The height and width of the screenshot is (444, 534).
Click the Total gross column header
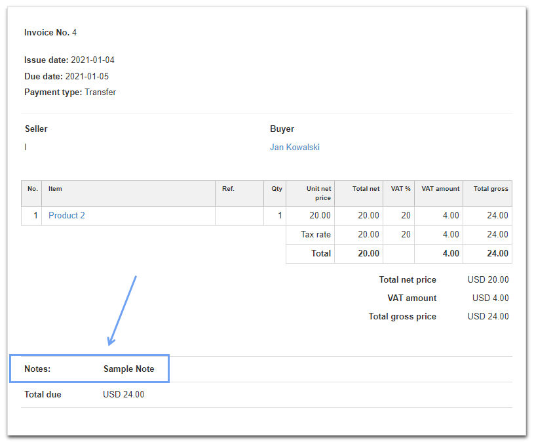(x=491, y=189)
